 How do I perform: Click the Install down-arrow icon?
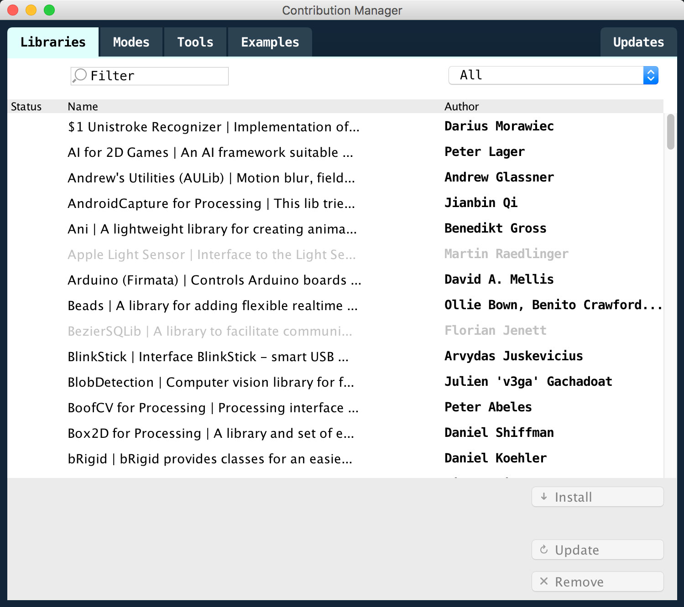tap(544, 497)
